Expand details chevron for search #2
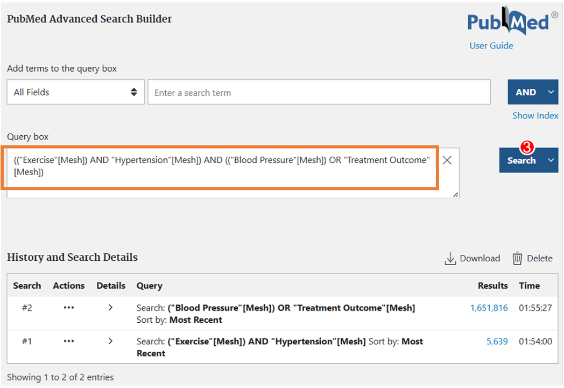The height and width of the screenshot is (388, 564). point(110,307)
